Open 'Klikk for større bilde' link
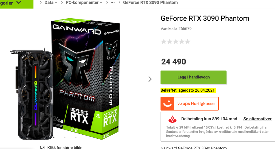275x149 pixels. click(x=65, y=147)
